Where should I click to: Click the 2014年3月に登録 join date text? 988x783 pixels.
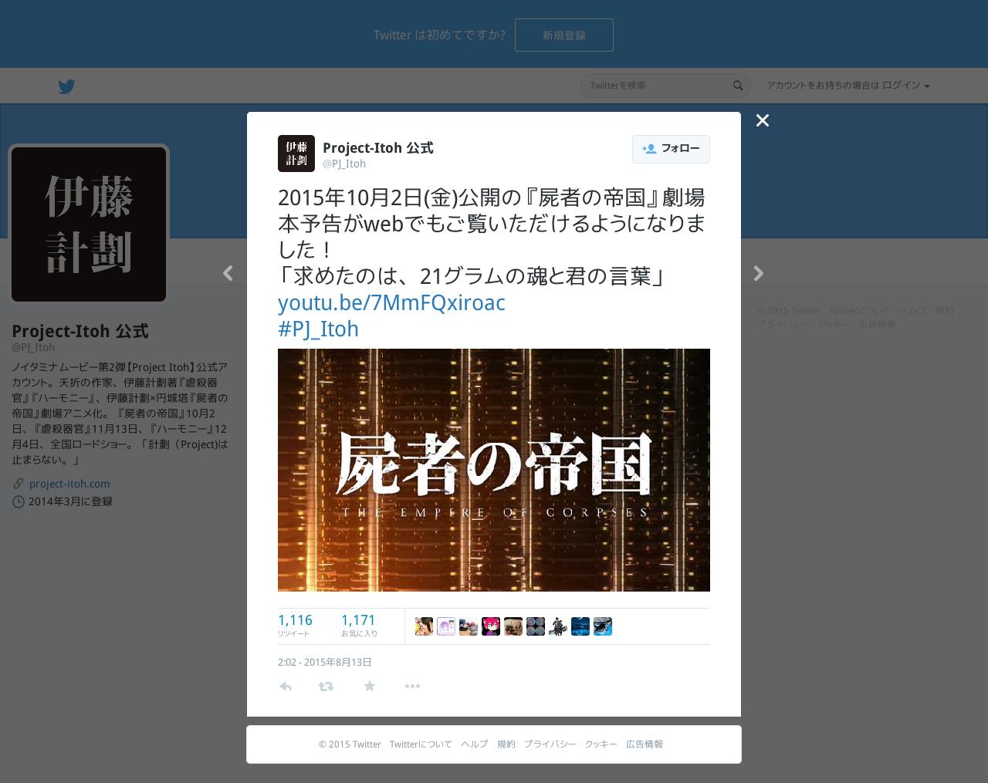click(x=70, y=501)
